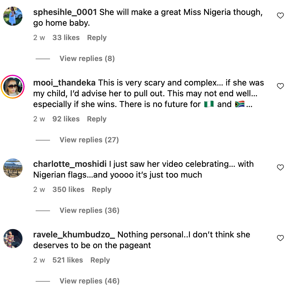Show the 521 likes list
290x296 pixels.
[x=68, y=260]
